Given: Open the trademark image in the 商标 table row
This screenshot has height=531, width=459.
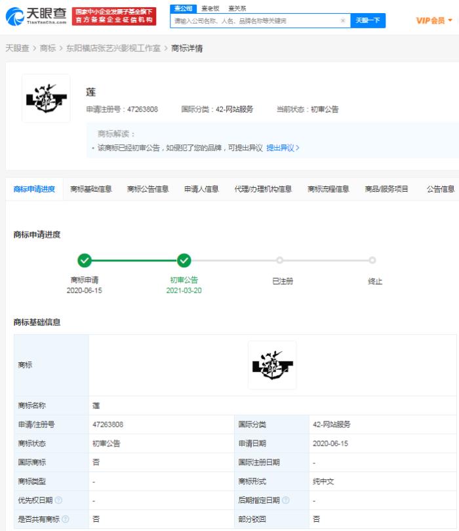Looking at the screenshot, I should [272, 365].
